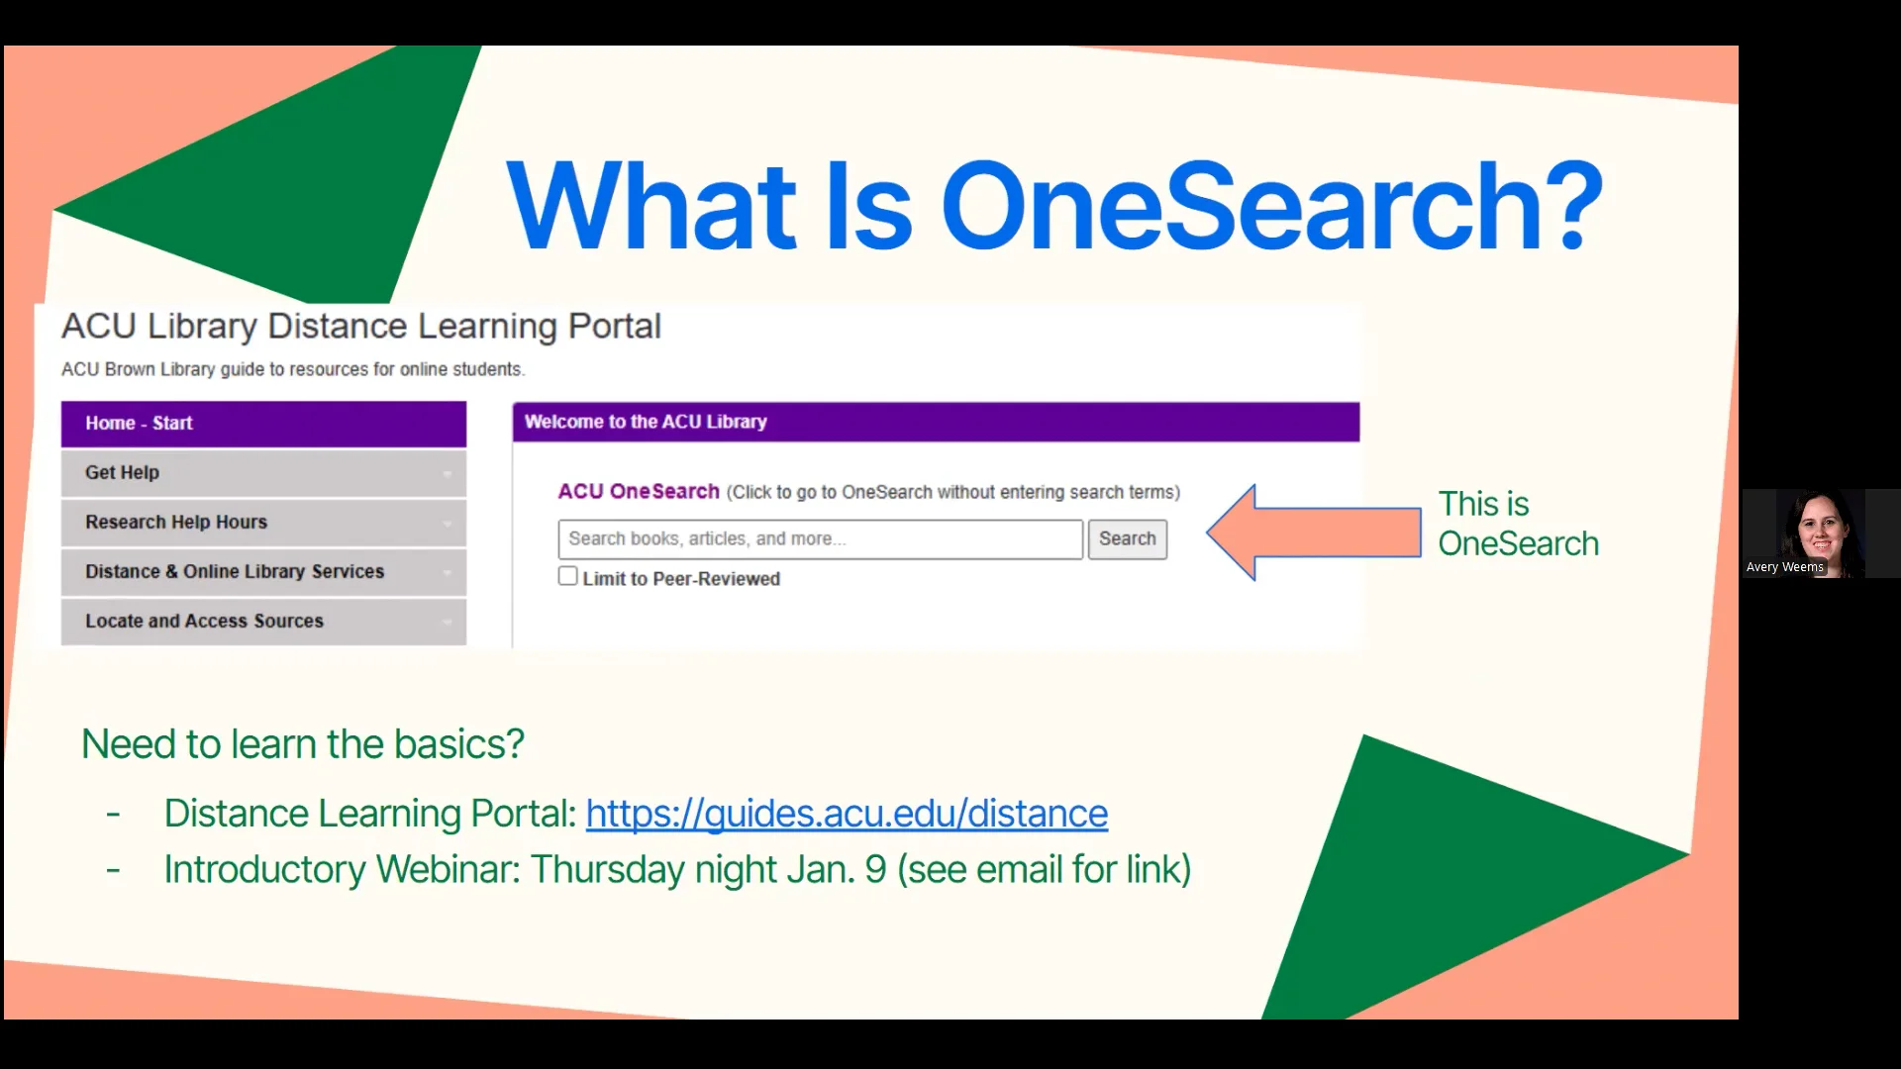This screenshot has height=1069, width=1901.
Task: Click the Avery Weems participant video thumbnail
Action: point(1820,533)
